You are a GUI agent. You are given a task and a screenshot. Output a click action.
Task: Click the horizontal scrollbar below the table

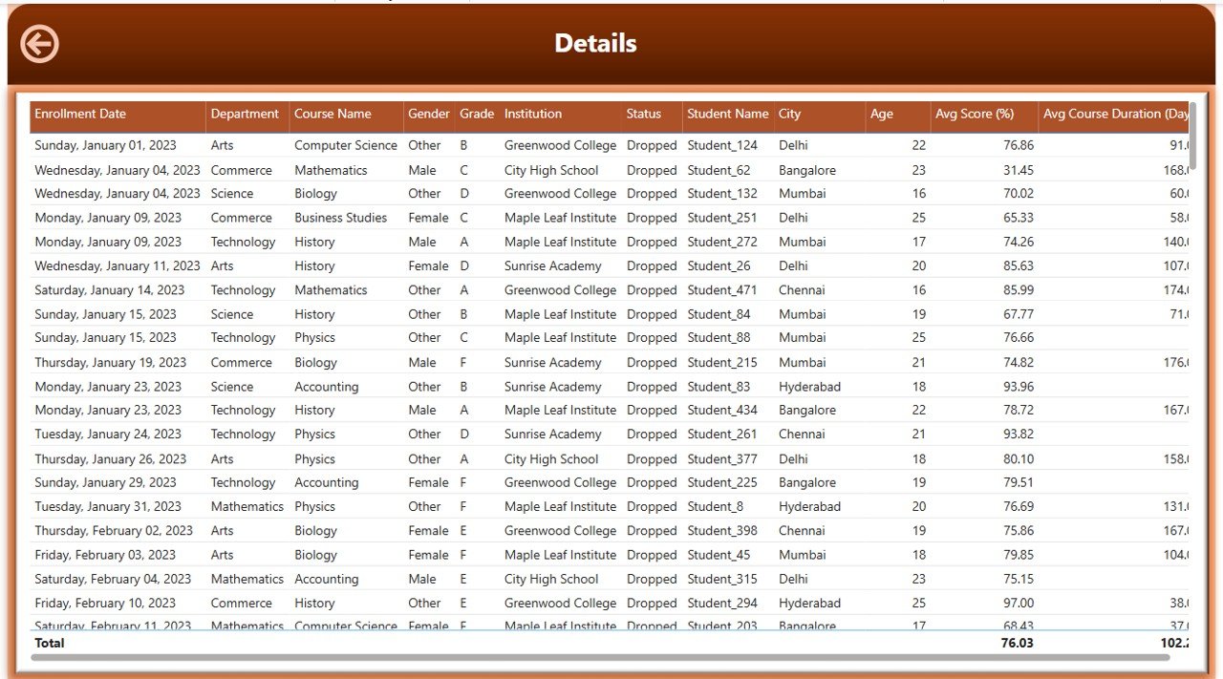point(600,657)
